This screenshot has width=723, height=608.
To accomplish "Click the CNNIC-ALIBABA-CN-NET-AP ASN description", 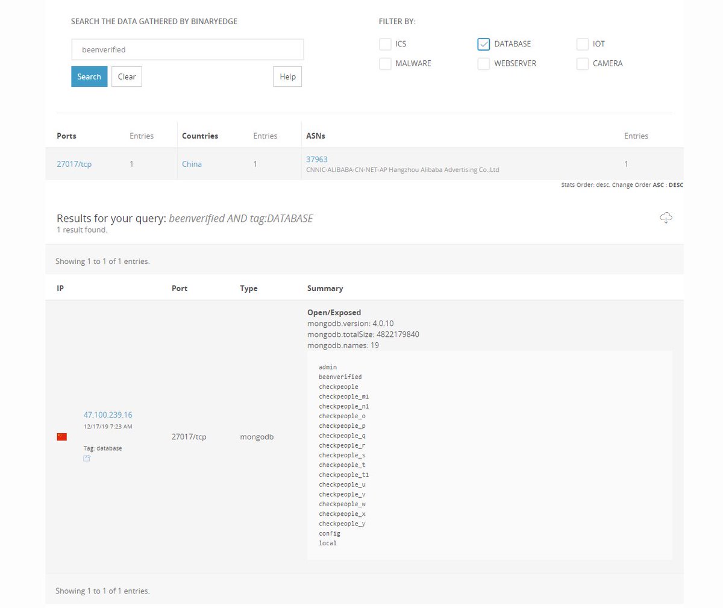I will (x=402, y=170).
